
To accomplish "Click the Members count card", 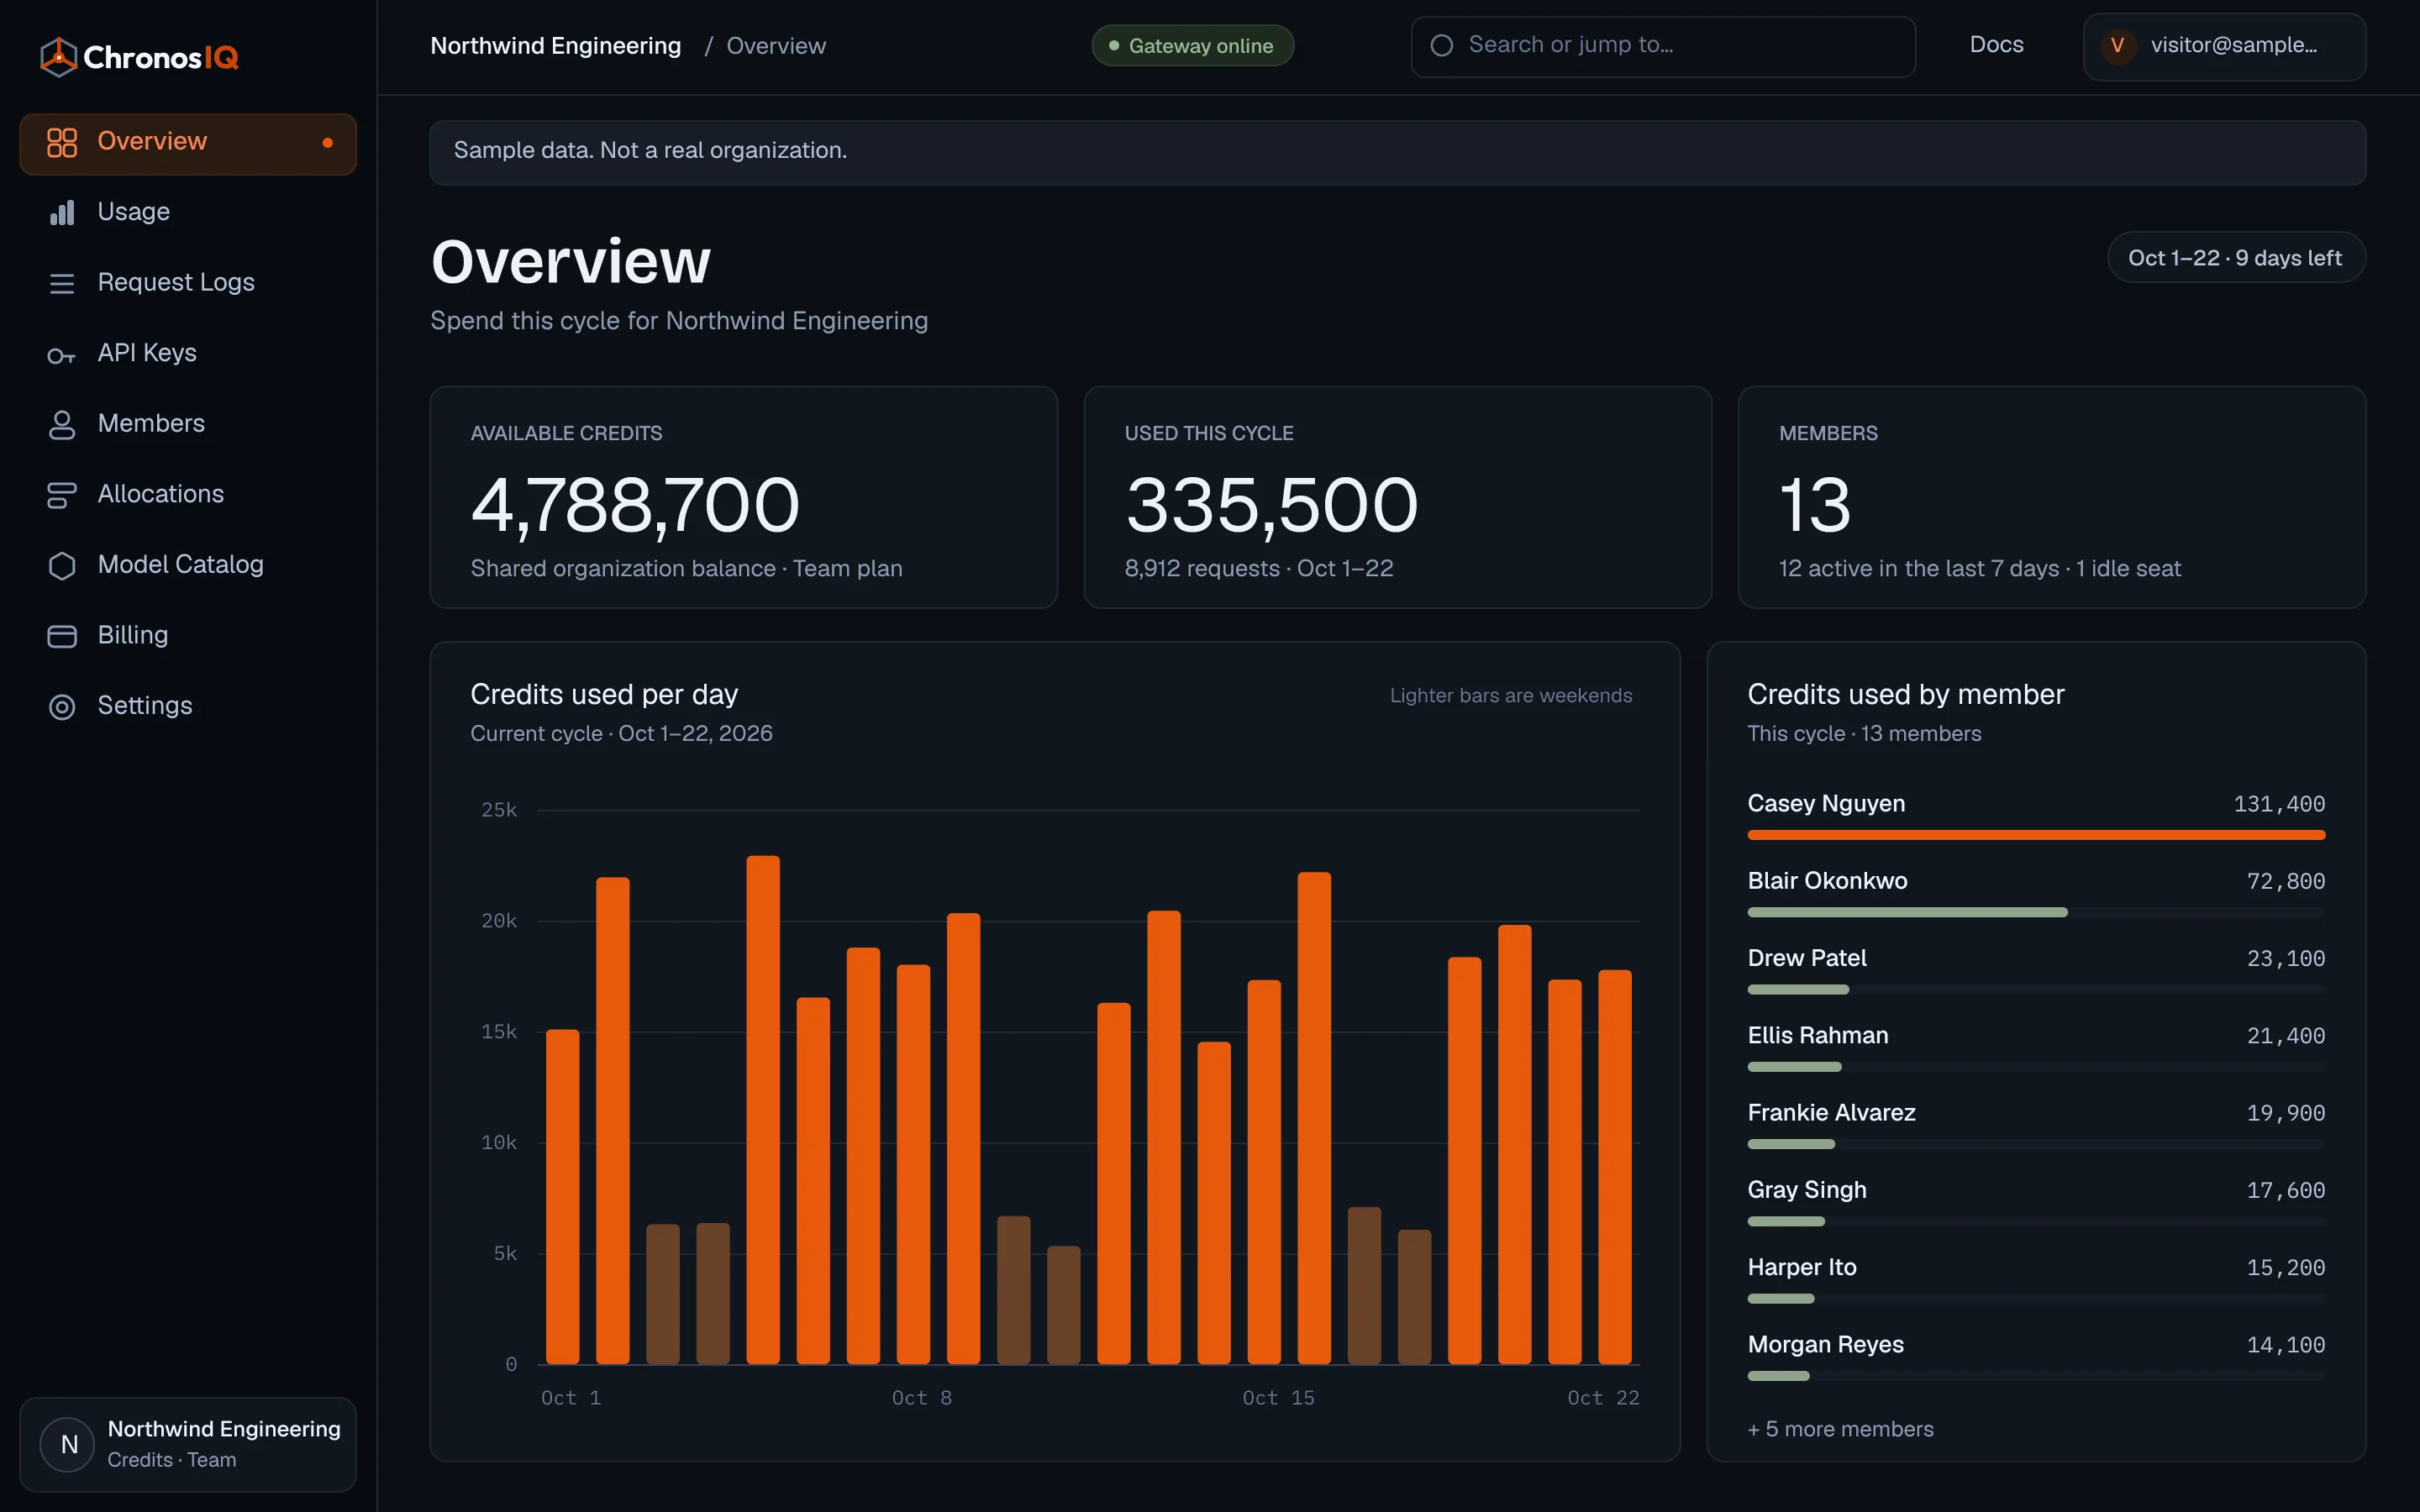I will pyautogui.click(x=2052, y=497).
